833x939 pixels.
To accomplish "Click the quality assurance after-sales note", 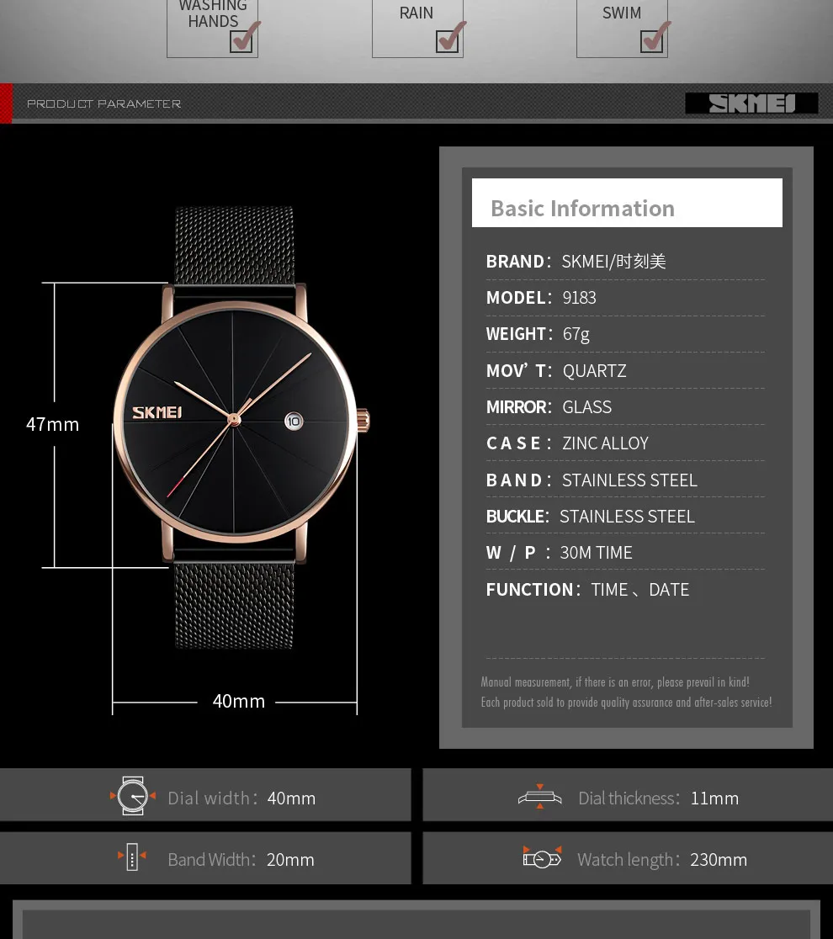I will pyautogui.click(x=626, y=703).
